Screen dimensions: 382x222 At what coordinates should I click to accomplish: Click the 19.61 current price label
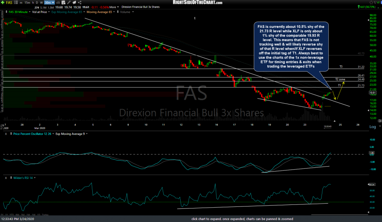pos(372,93)
